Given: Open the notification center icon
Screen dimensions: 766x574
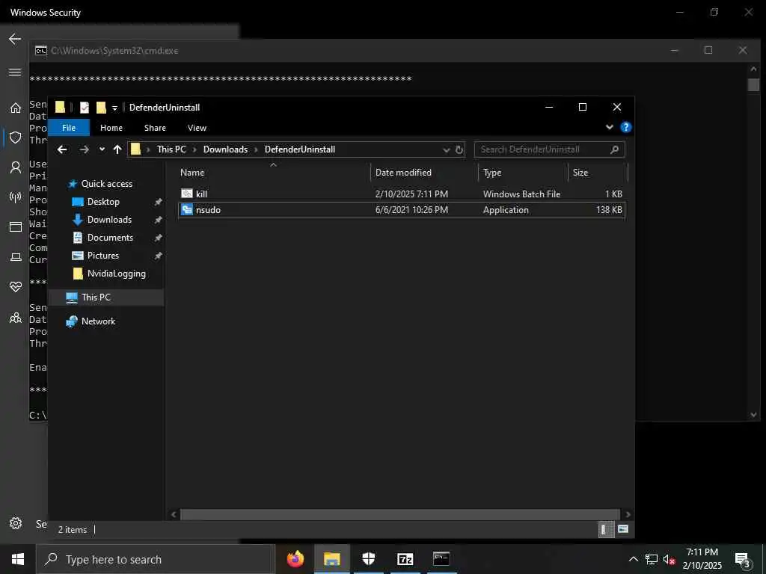Looking at the screenshot, I should pyautogui.click(x=743, y=559).
